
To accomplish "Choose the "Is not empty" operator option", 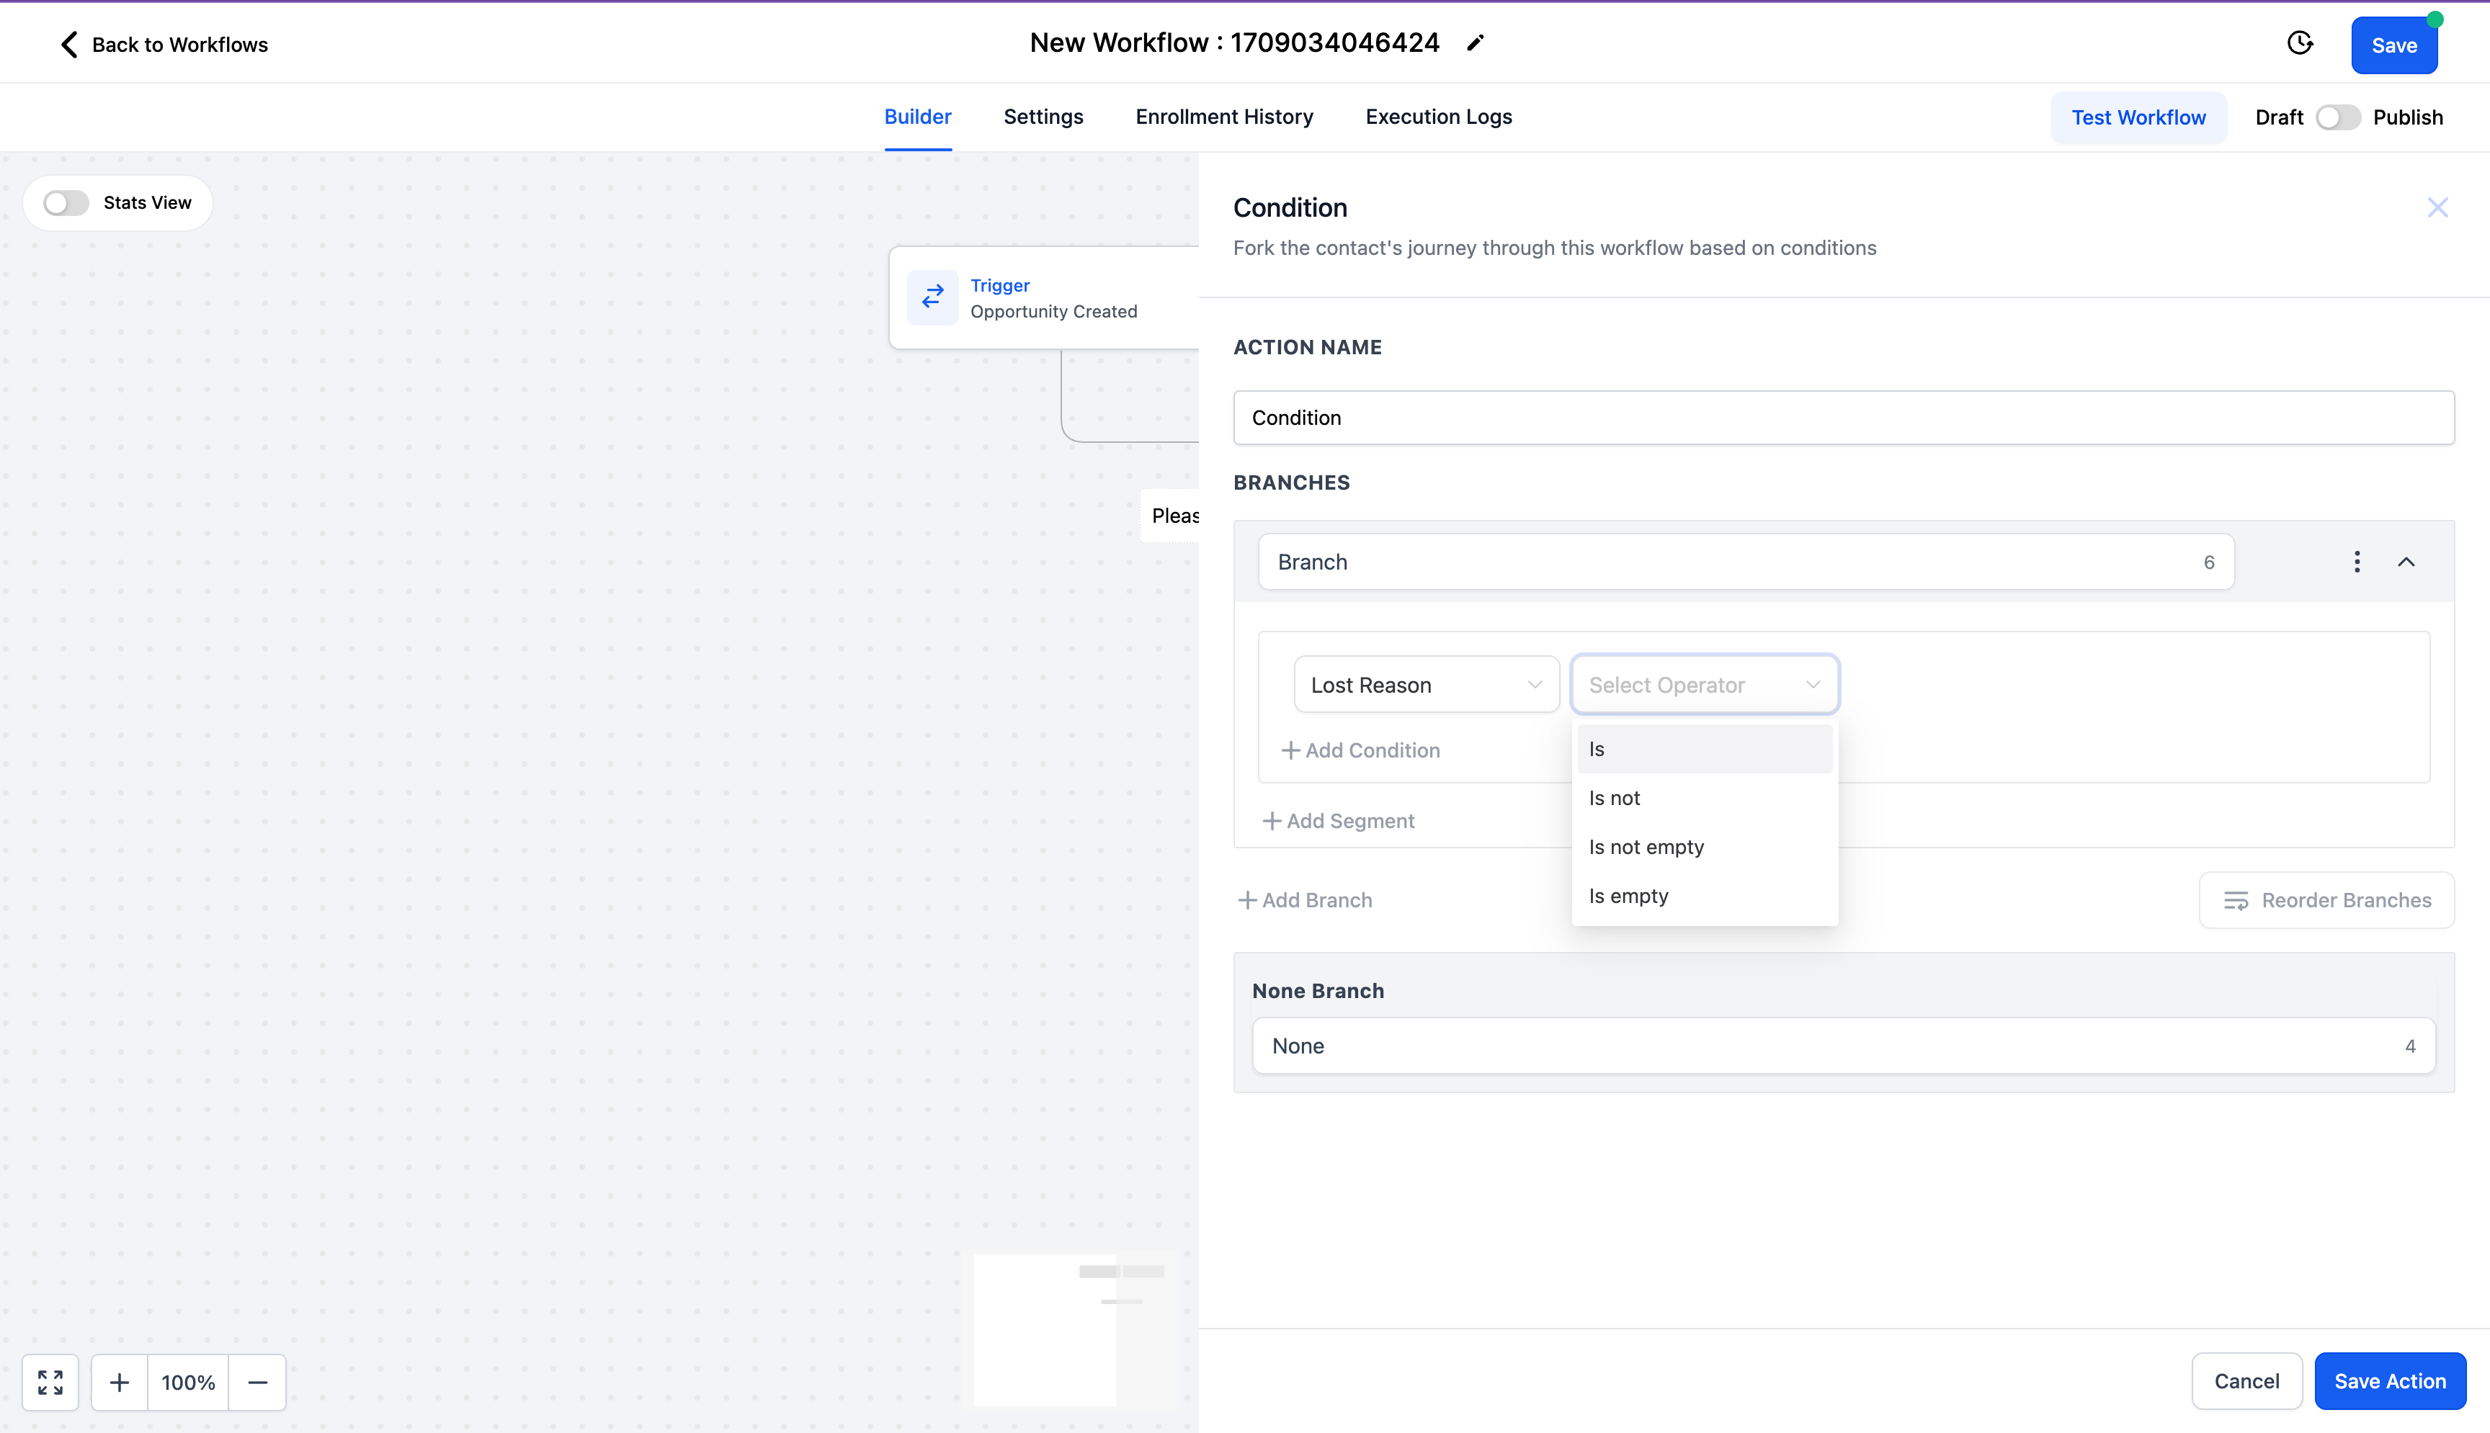I will point(1704,848).
